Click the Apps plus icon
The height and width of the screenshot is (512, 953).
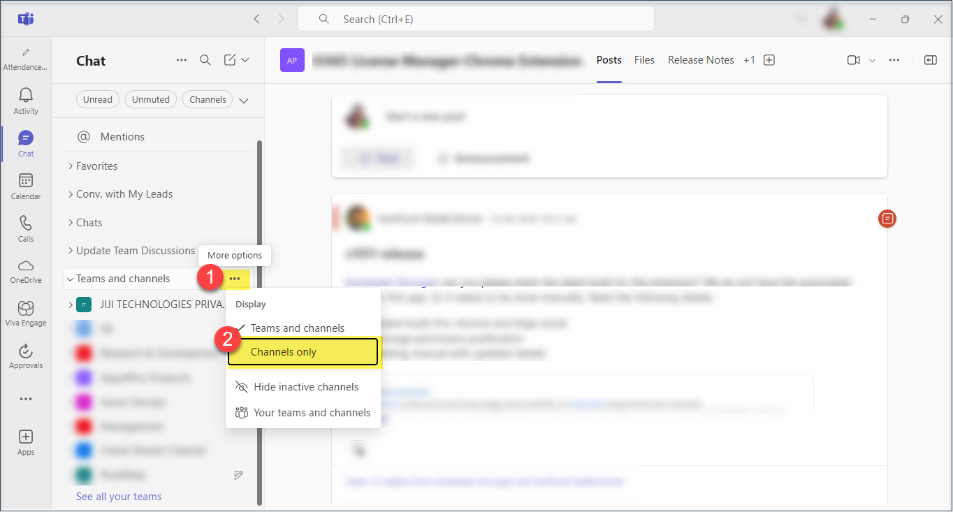(26, 441)
